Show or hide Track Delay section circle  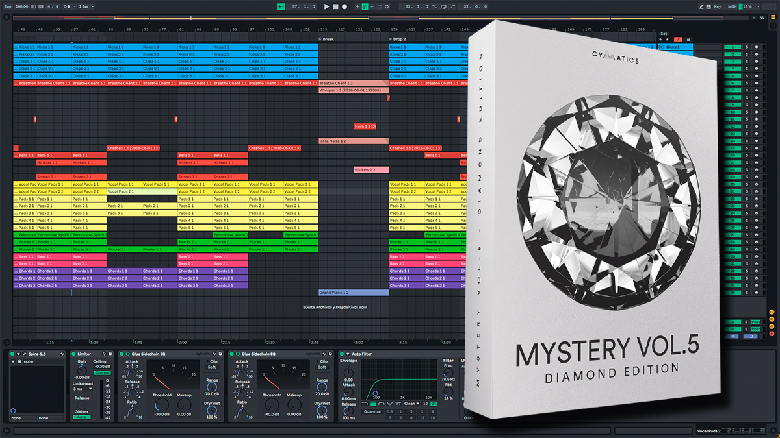tap(772, 334)
